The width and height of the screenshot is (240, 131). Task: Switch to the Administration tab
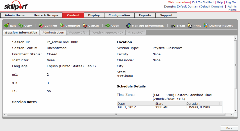53,33
